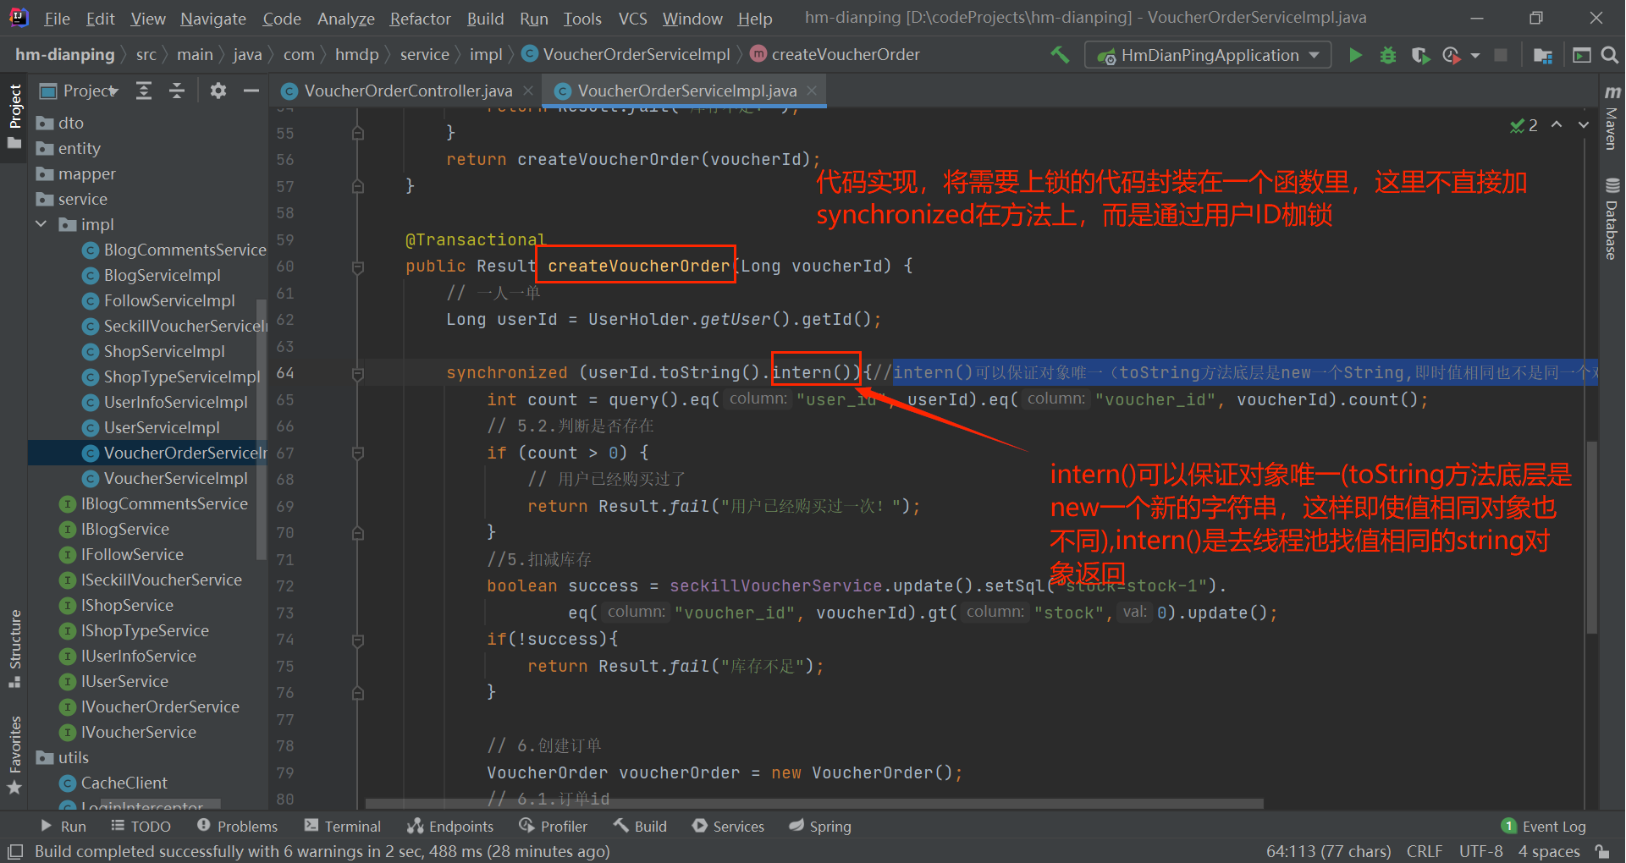Go to next highlighted problem arrow
This screenshot has width=1626, height=863.
click(x=1583, y=124)
